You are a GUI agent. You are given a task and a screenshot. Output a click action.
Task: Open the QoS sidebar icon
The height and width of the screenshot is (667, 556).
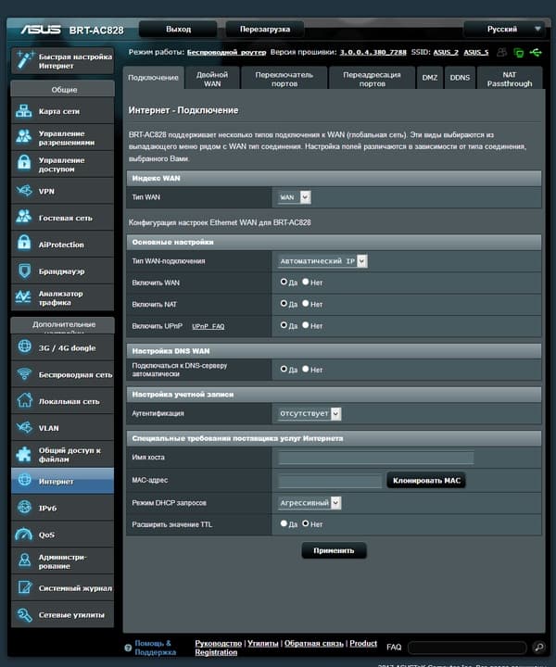tap(24, 535)
